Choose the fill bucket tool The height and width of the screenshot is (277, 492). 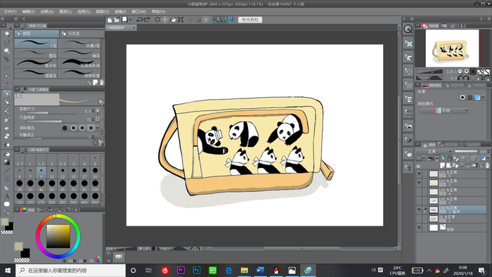[6, 154]
